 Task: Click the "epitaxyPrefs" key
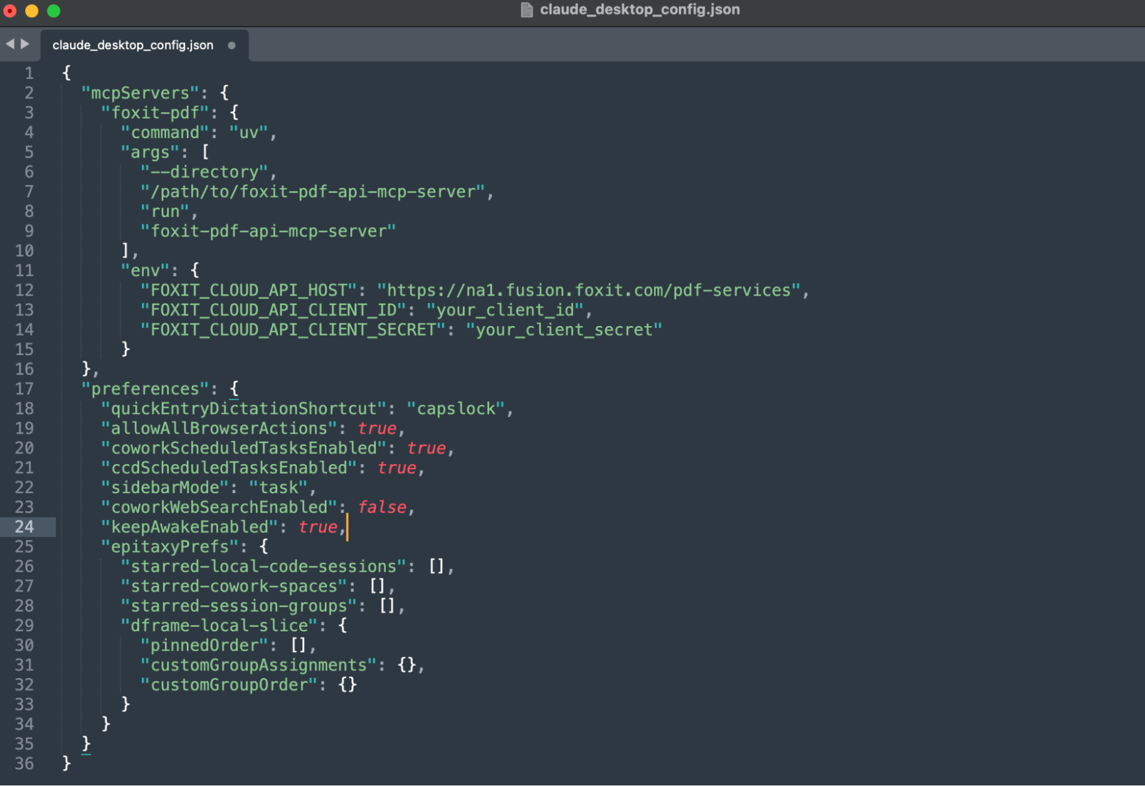[x=170, y=547]
